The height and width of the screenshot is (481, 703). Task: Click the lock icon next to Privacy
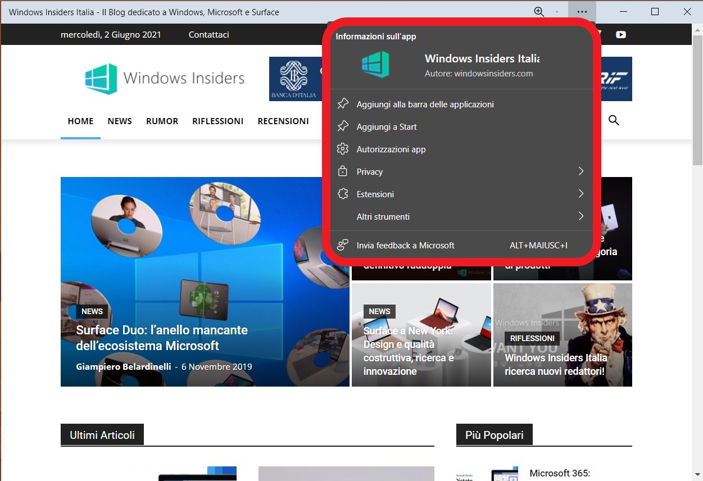click(x=343, y=171)
